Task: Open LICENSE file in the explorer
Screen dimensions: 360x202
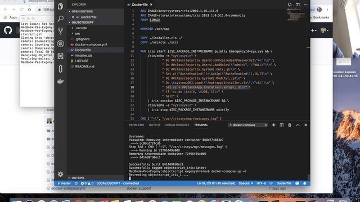Action: pyautogui.click(x=82, y=61)
